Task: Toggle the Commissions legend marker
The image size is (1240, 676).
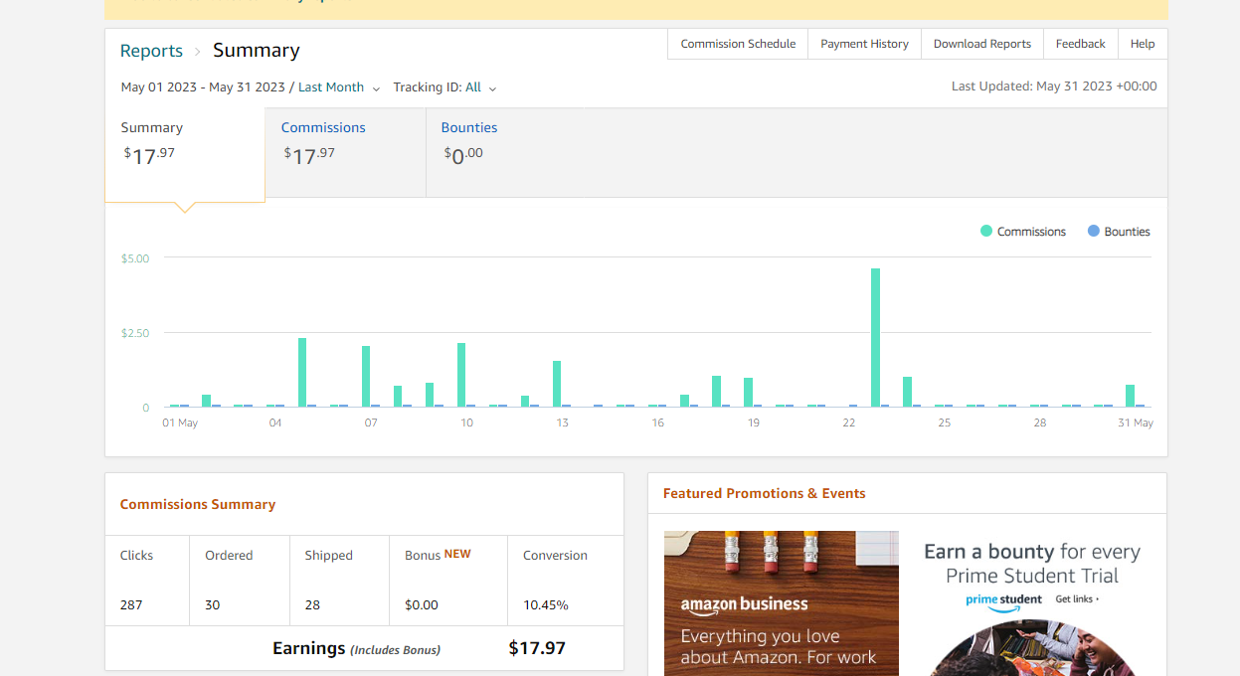Action: [986, 231]
